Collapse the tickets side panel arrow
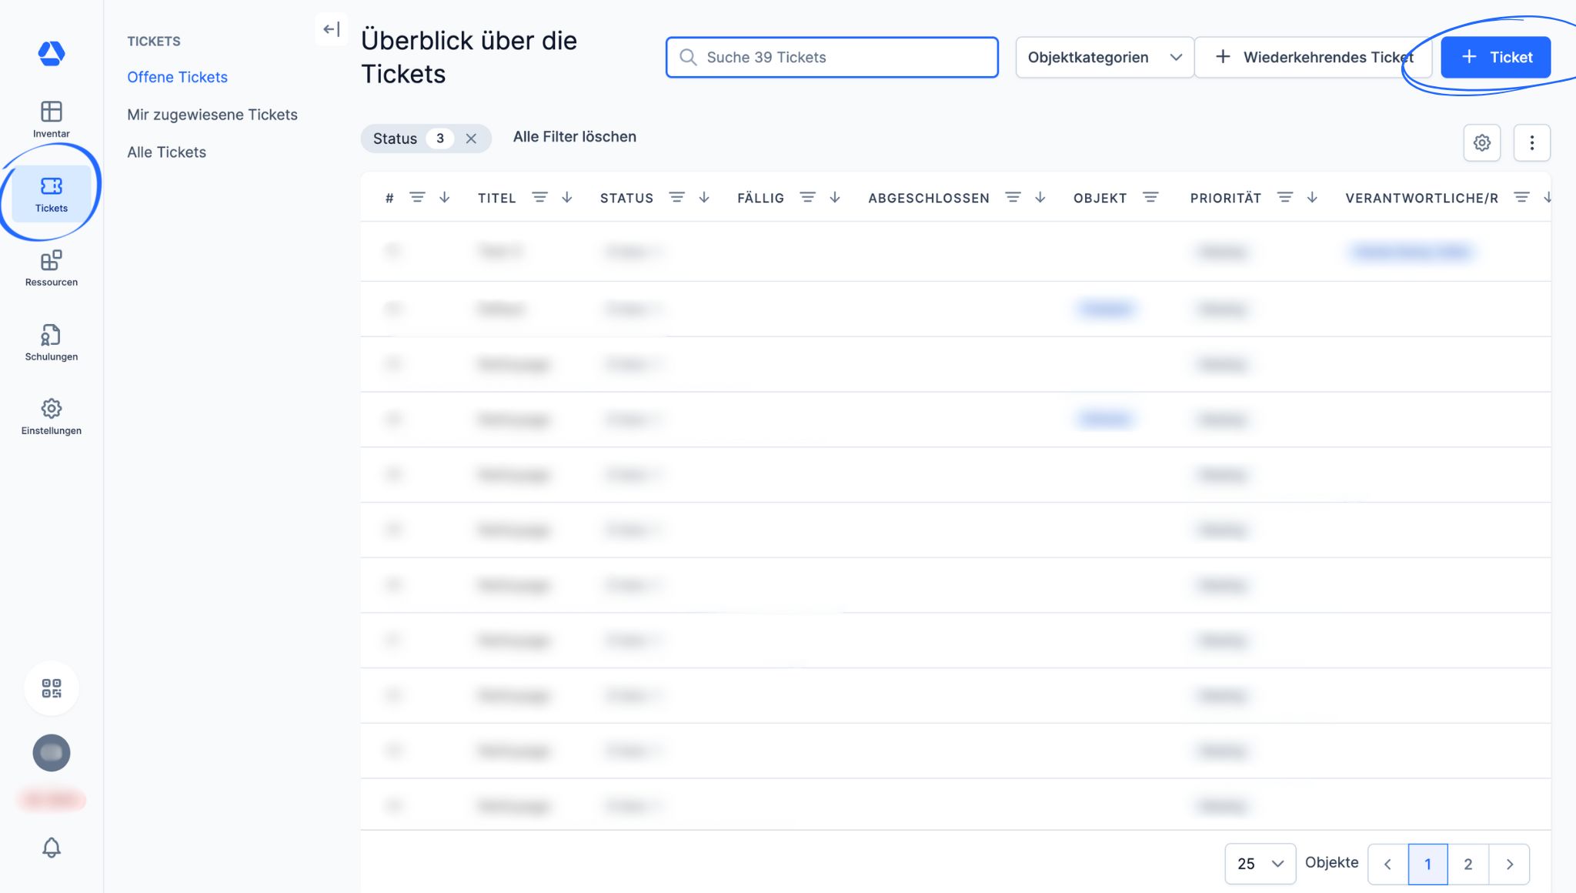The image size is (1576, 893). 332,29
